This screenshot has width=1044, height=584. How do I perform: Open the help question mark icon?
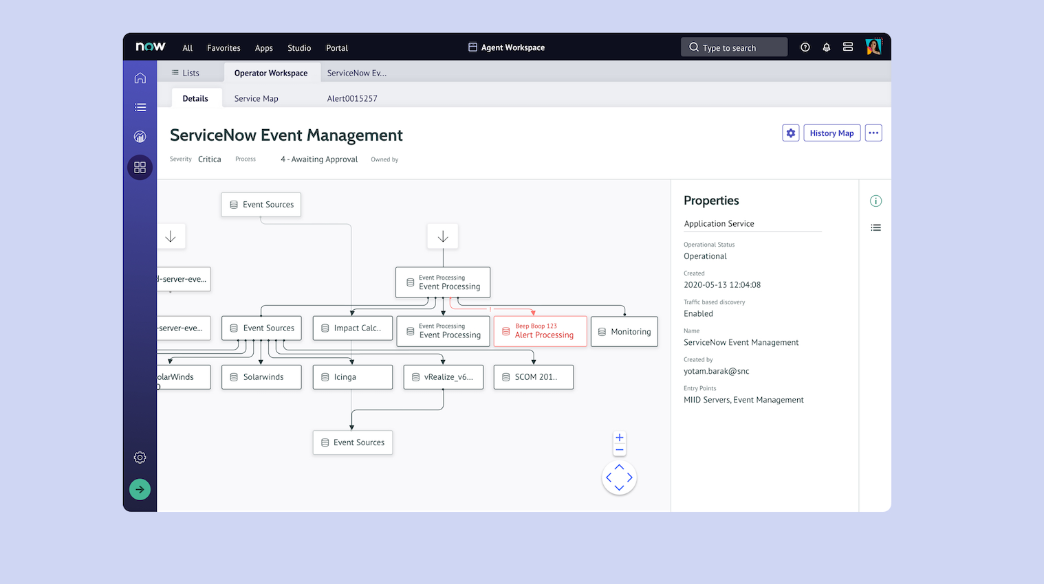tap(805, 47)
